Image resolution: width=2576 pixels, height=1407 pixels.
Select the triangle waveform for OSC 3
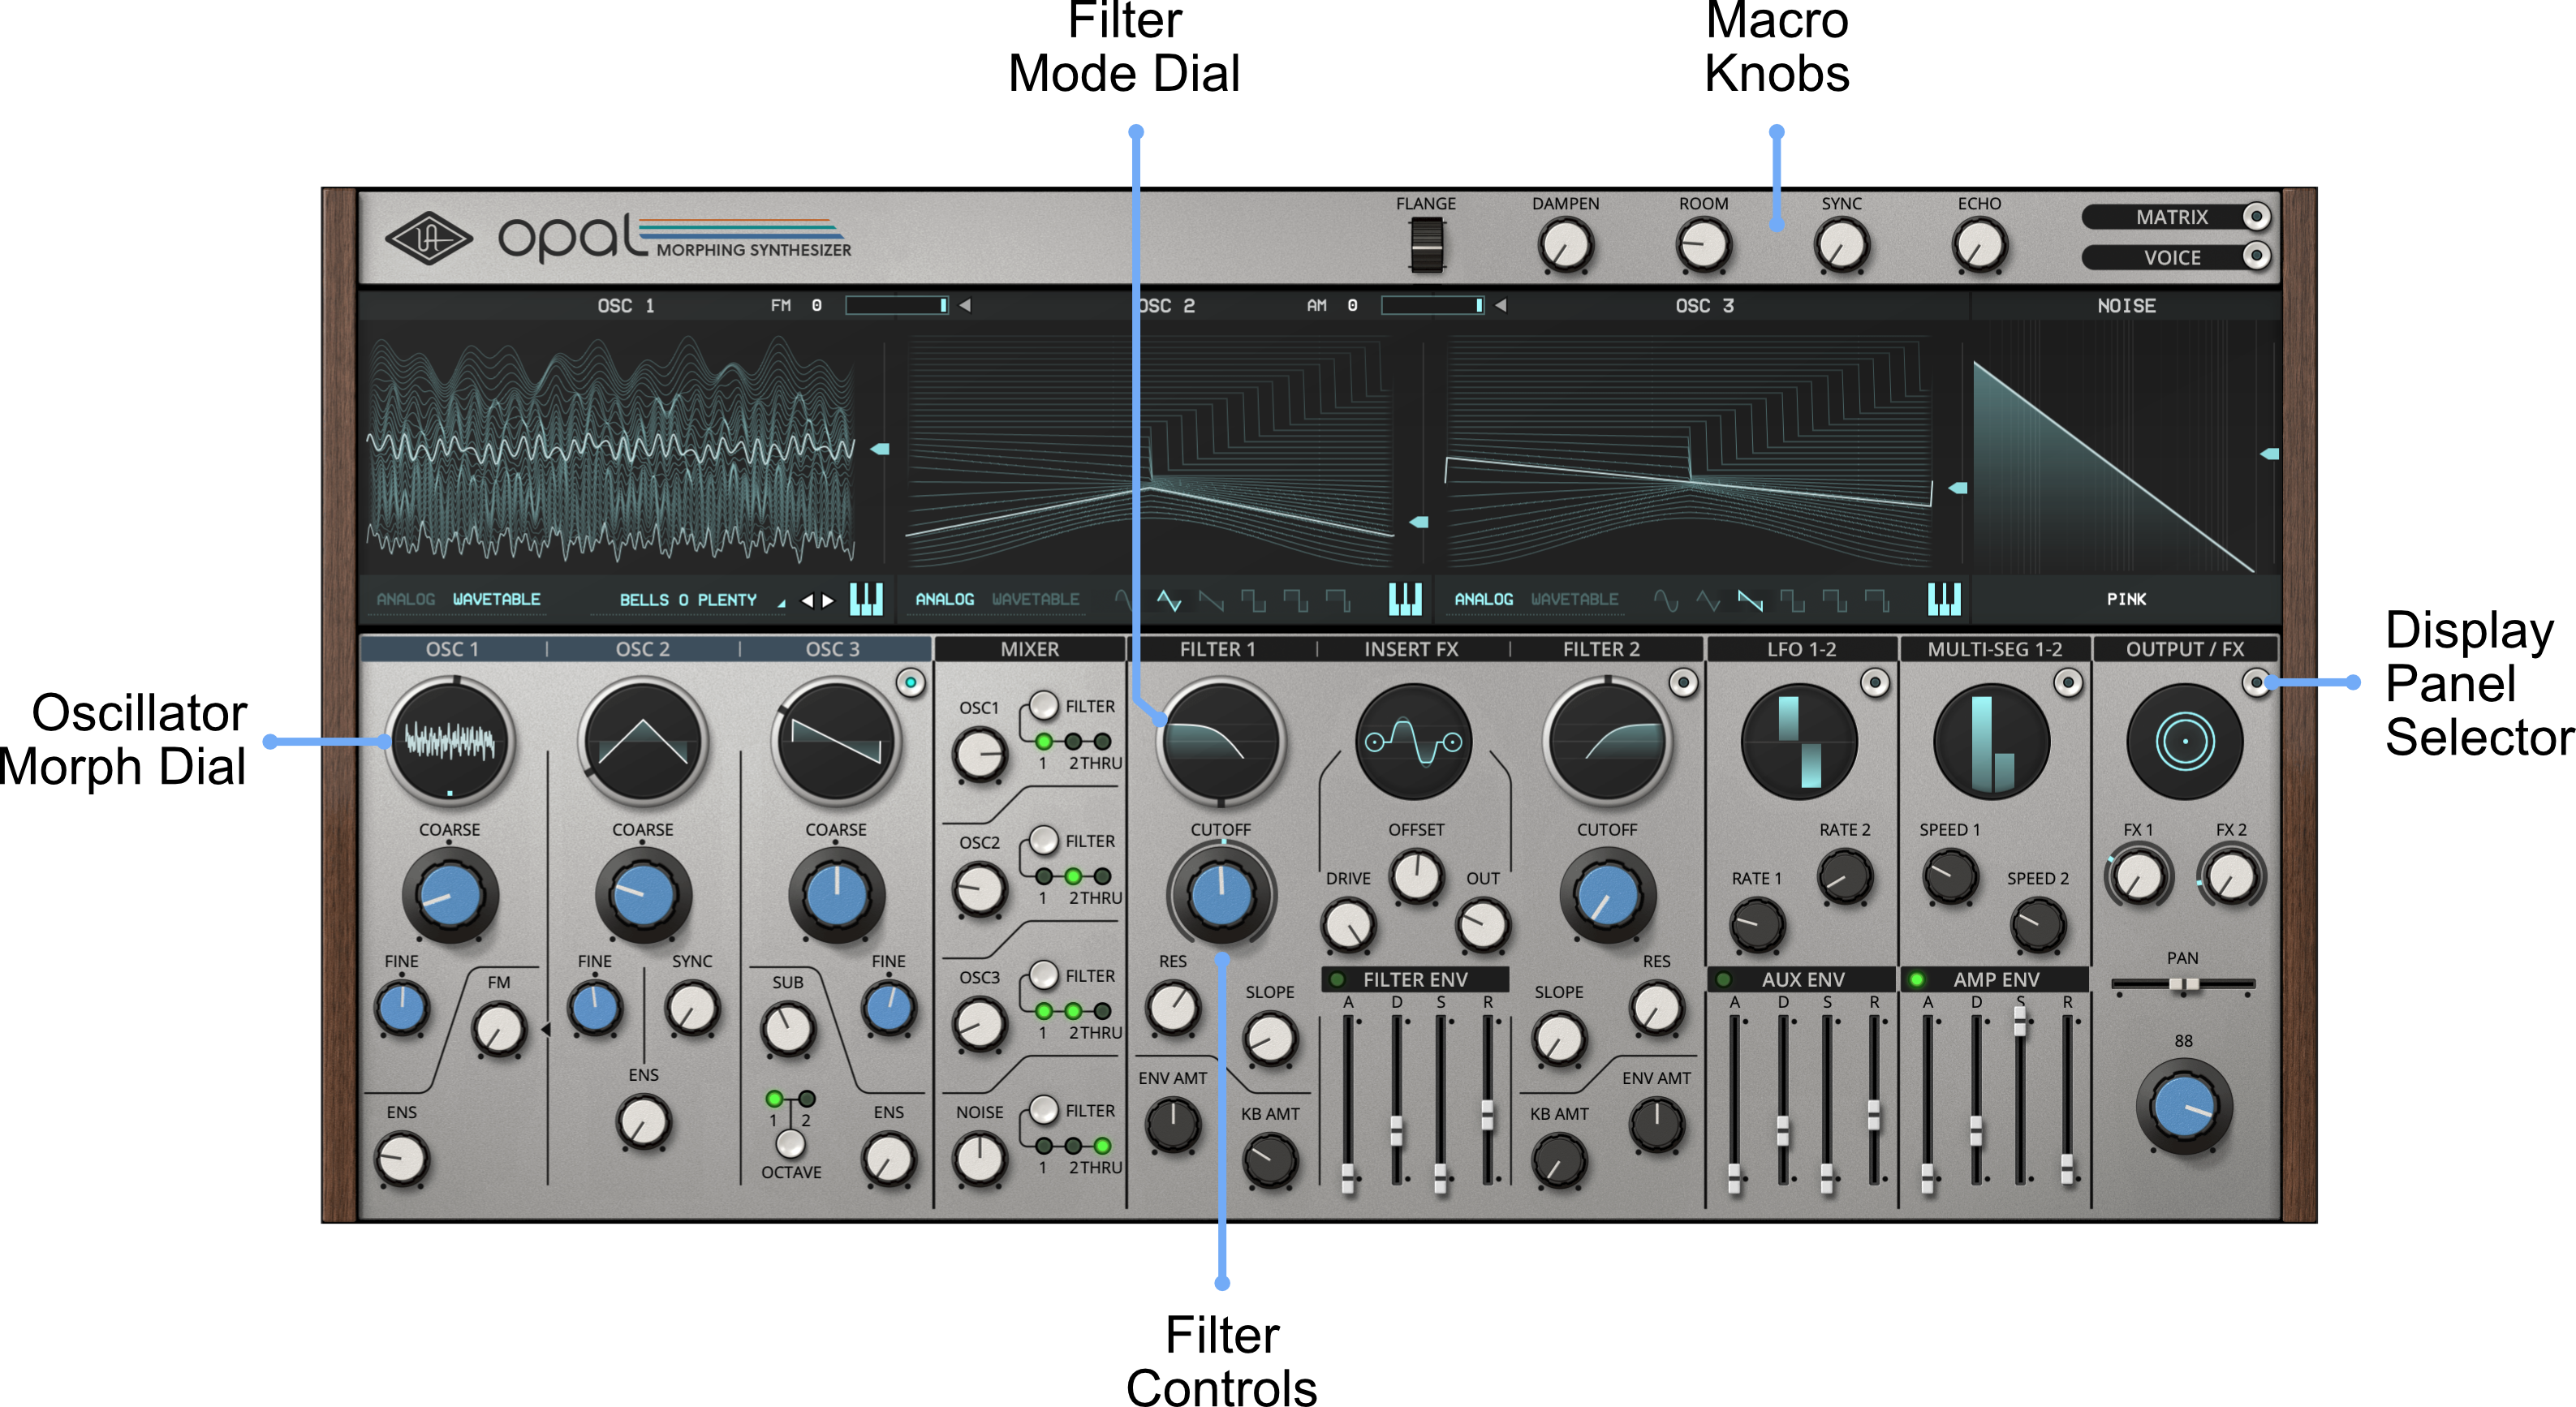click(x=1708, y=600)
